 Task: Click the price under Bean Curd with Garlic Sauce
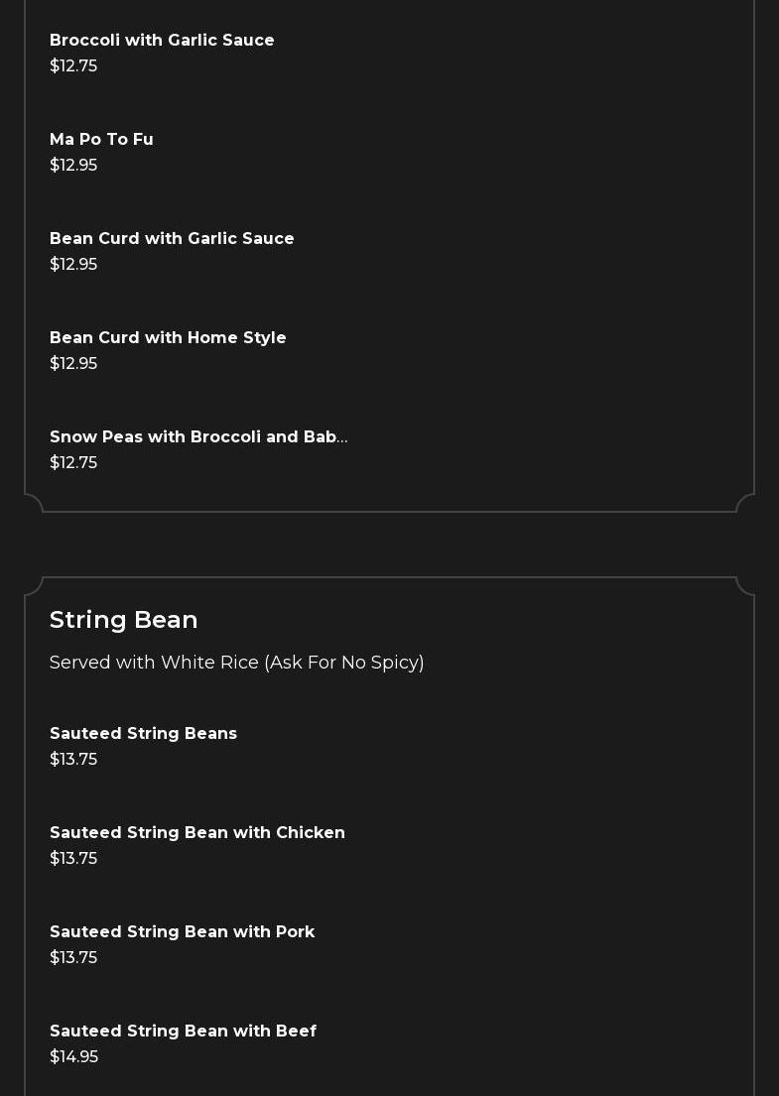[73, 264]
